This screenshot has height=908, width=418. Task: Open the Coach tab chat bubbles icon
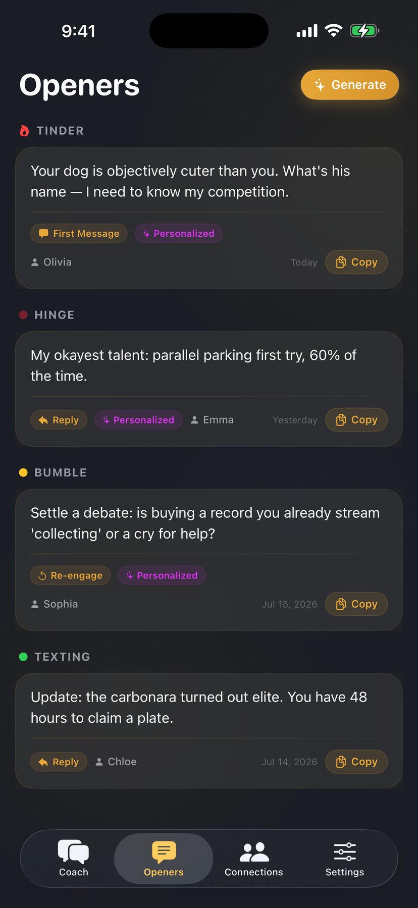point(73,851)
